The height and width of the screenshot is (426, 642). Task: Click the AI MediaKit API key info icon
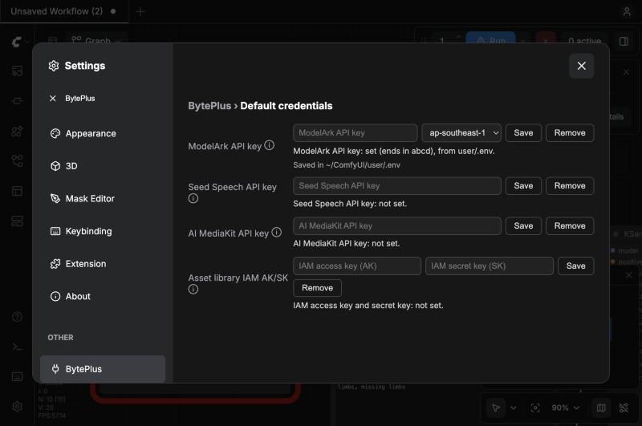coord(277,233)
